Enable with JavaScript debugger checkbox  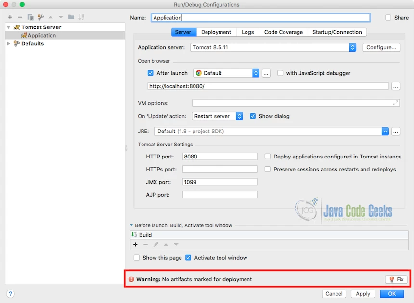coord(280,73)
